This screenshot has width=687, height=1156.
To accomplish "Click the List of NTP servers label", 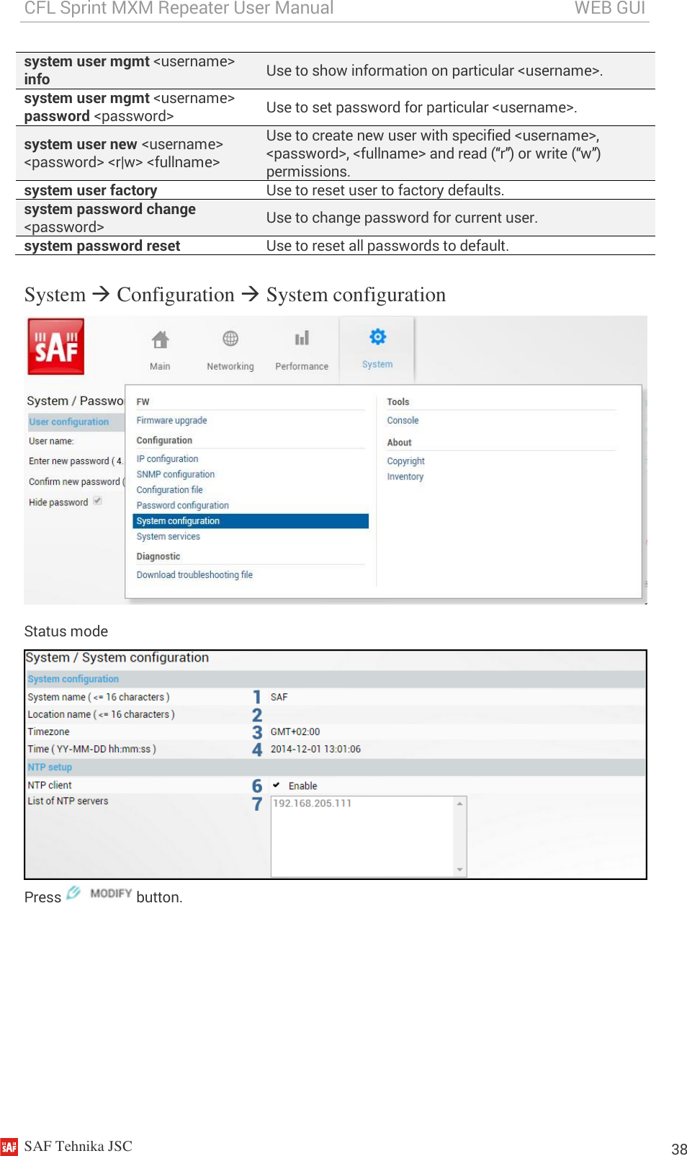I will 68,801.
